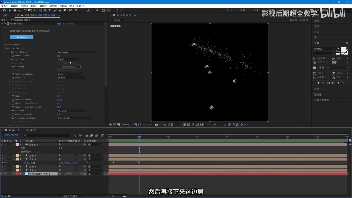Click 重置 reset link for Particular effect

tap(59, 24)
